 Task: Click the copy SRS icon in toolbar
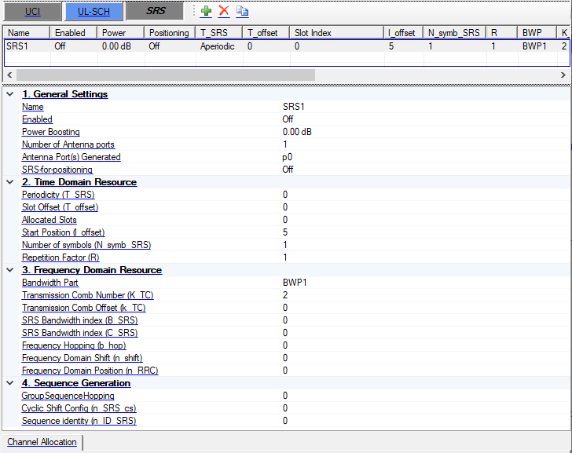coord(243,11)
